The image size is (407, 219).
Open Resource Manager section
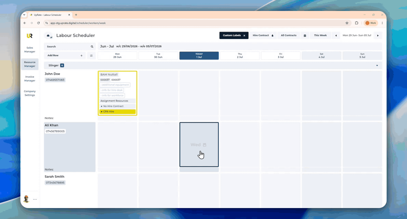pos(30,64)
